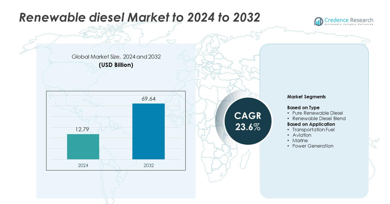
Task: Click the Based on Type heading
Action: pos(303,108)
